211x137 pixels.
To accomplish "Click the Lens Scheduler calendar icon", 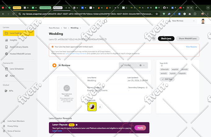I will (x=6, y=69).
